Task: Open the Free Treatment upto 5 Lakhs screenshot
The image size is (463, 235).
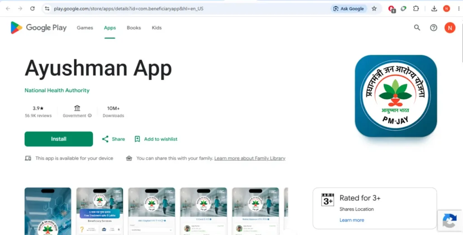Action: click(100, 211)
